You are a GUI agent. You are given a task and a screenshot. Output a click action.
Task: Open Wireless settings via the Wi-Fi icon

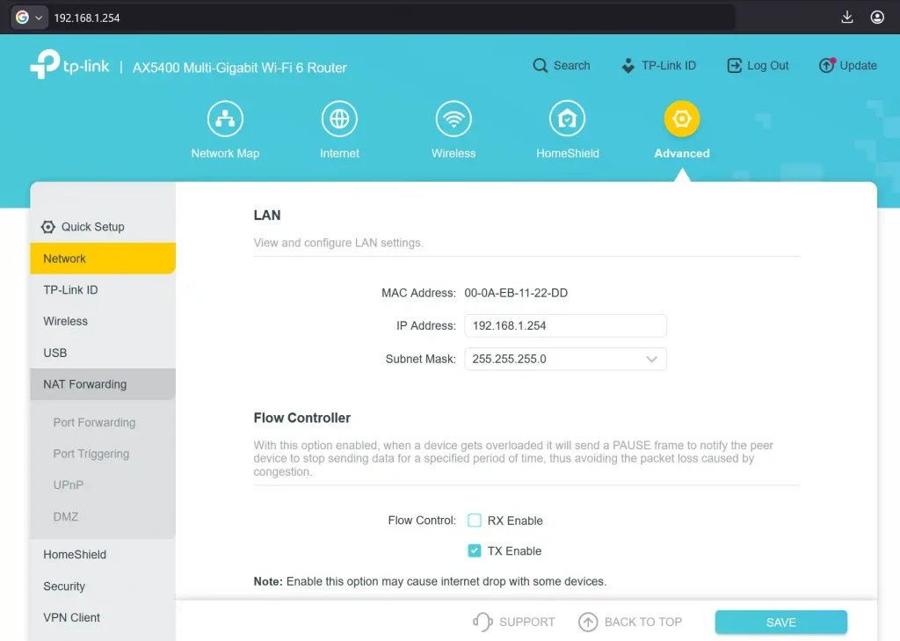click(x=454, y=118)
